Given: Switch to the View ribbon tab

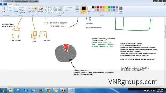Looking at the screenshot, I should (17, 4).
